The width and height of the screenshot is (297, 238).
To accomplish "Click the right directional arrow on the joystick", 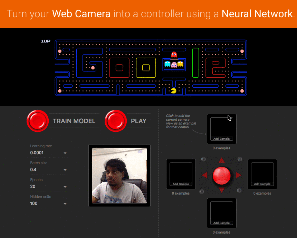I will 237,176.
